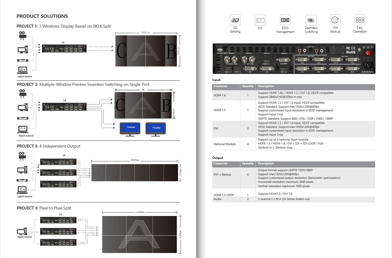Click the video camera icon in Project 3
This screenshot has width=392, height=258.
[21, 156]
